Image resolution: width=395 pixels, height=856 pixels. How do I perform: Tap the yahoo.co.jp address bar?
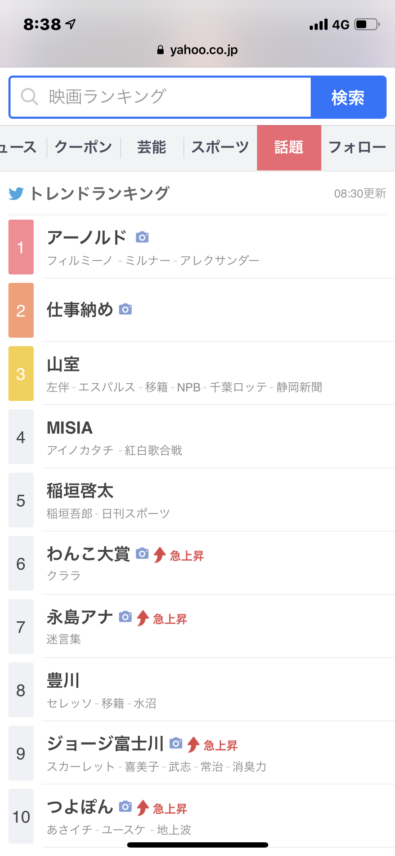[x=204, y=50]
